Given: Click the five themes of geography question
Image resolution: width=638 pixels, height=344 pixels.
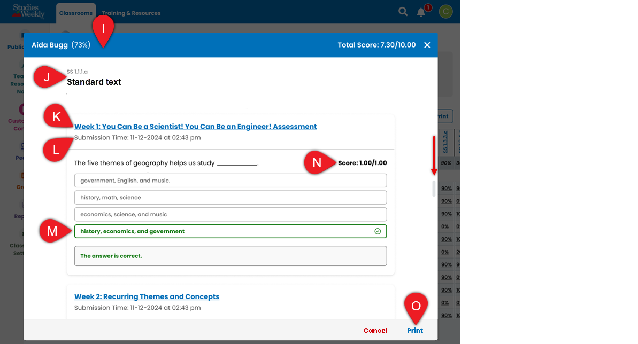Looking at the screenshot, I should [x=166, y=163].
